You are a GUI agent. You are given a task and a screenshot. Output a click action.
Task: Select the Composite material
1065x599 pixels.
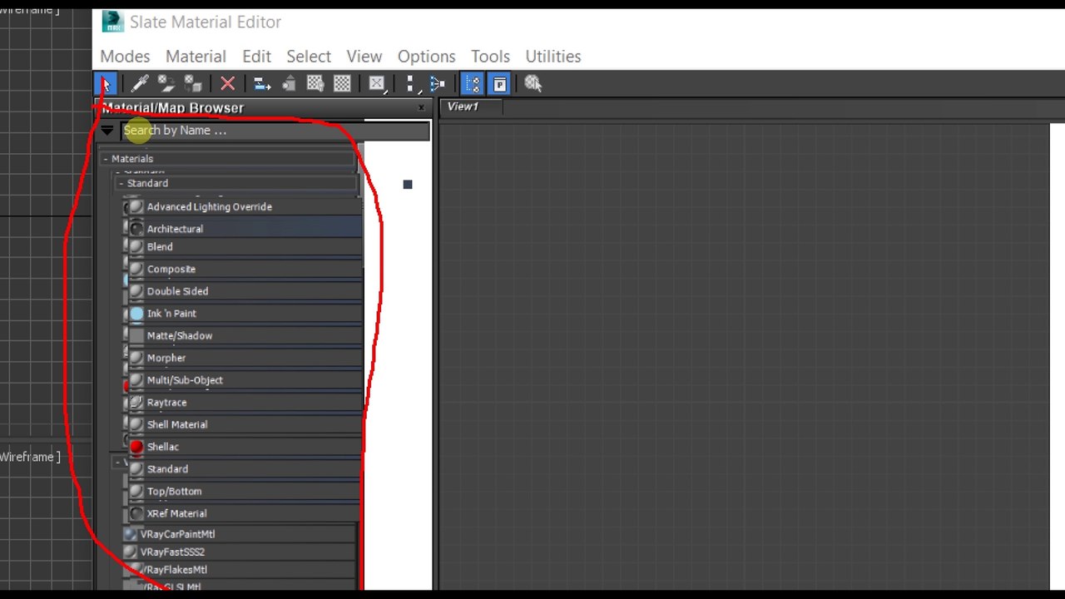(243, 270)
